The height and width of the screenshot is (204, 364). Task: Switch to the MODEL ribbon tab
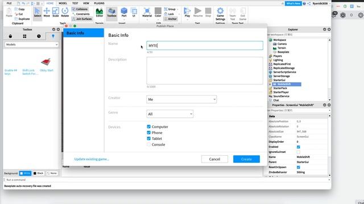tap(63, 3)
